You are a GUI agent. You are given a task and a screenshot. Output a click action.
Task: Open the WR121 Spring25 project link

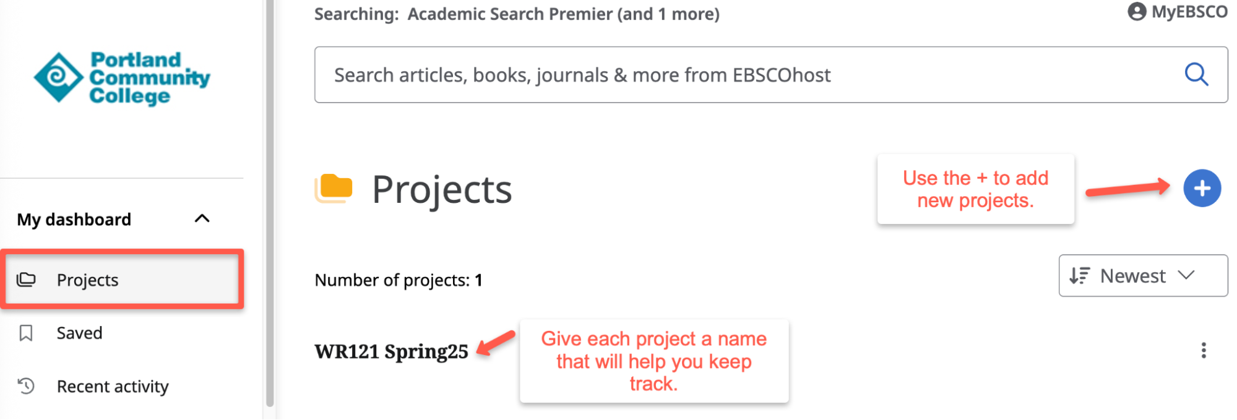pos(391,351)
